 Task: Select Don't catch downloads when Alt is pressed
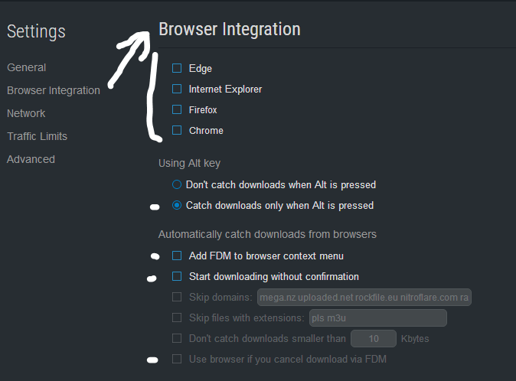tap(177, 184)
